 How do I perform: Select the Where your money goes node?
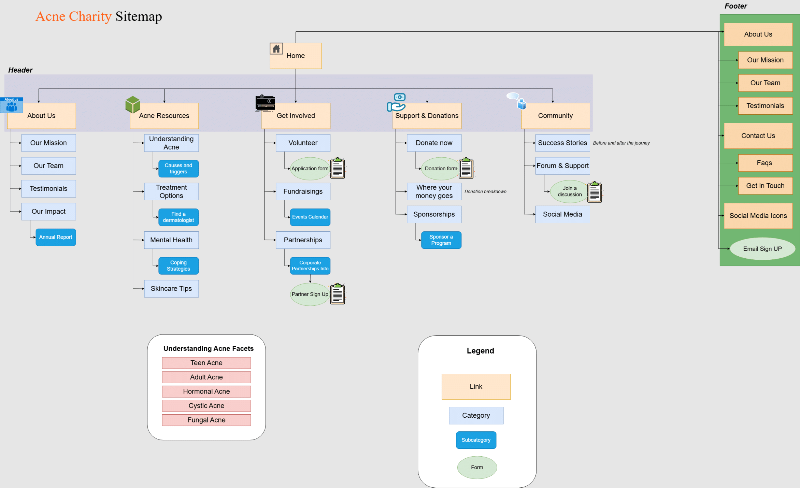[434, 191]
